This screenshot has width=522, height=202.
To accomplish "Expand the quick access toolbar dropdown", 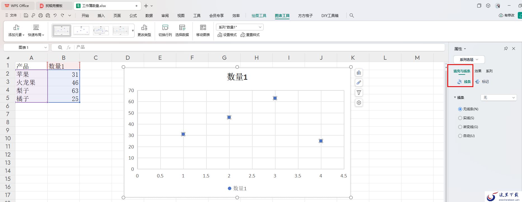I will [x=70, y=16].
